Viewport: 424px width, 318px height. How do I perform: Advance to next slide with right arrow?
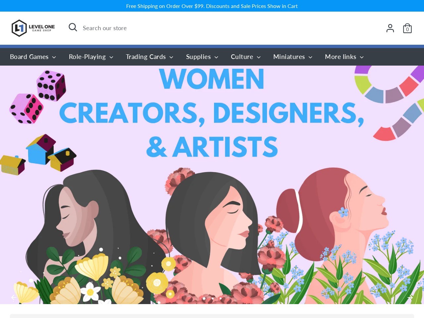tap(410, 297)
